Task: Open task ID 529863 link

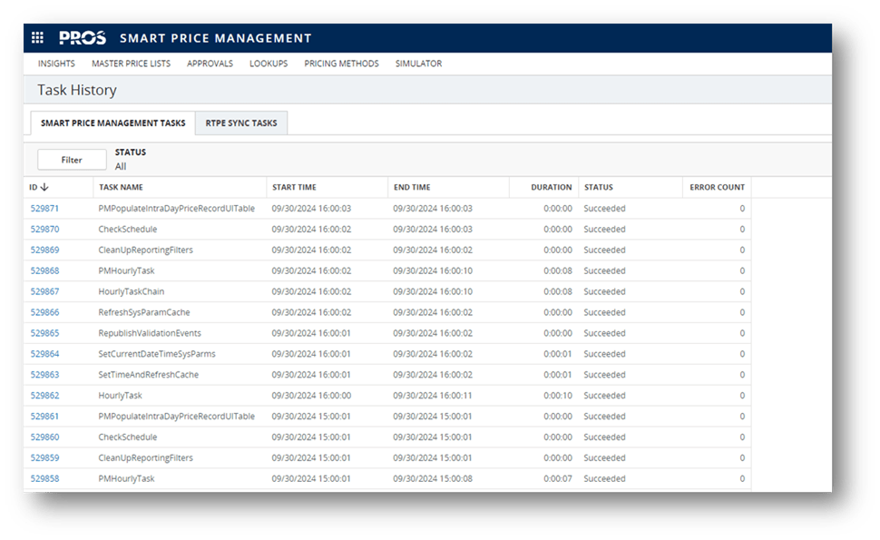Action: click(44, 375)
